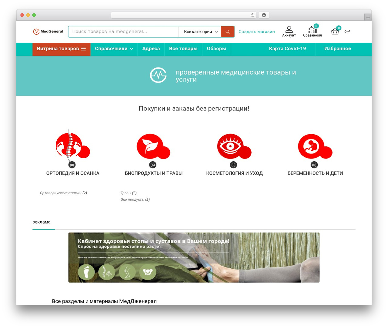
Task: Select the реклама tab
Action: (42, 222)
